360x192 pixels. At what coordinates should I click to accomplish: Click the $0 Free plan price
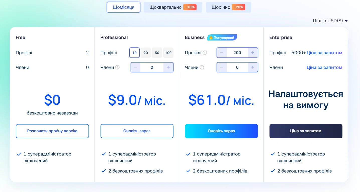52,100
